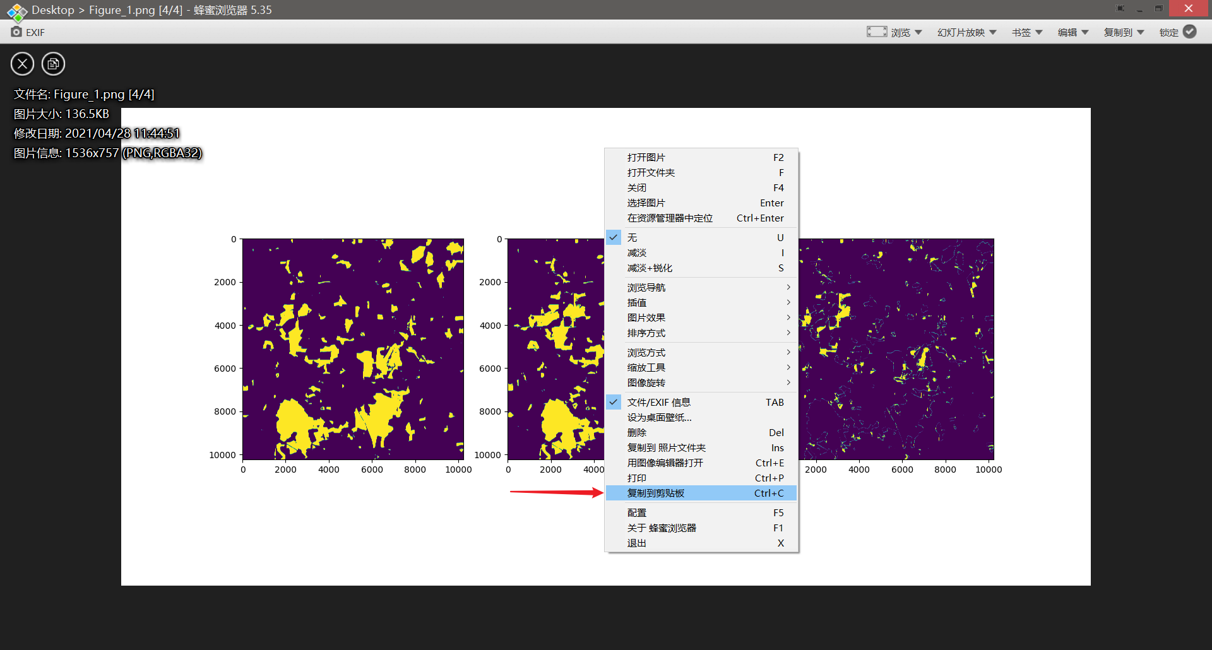This screenshot has width=1212, height=650.
Task: Open the 书签 dropdown menu
Action: tap(1026, 32)
